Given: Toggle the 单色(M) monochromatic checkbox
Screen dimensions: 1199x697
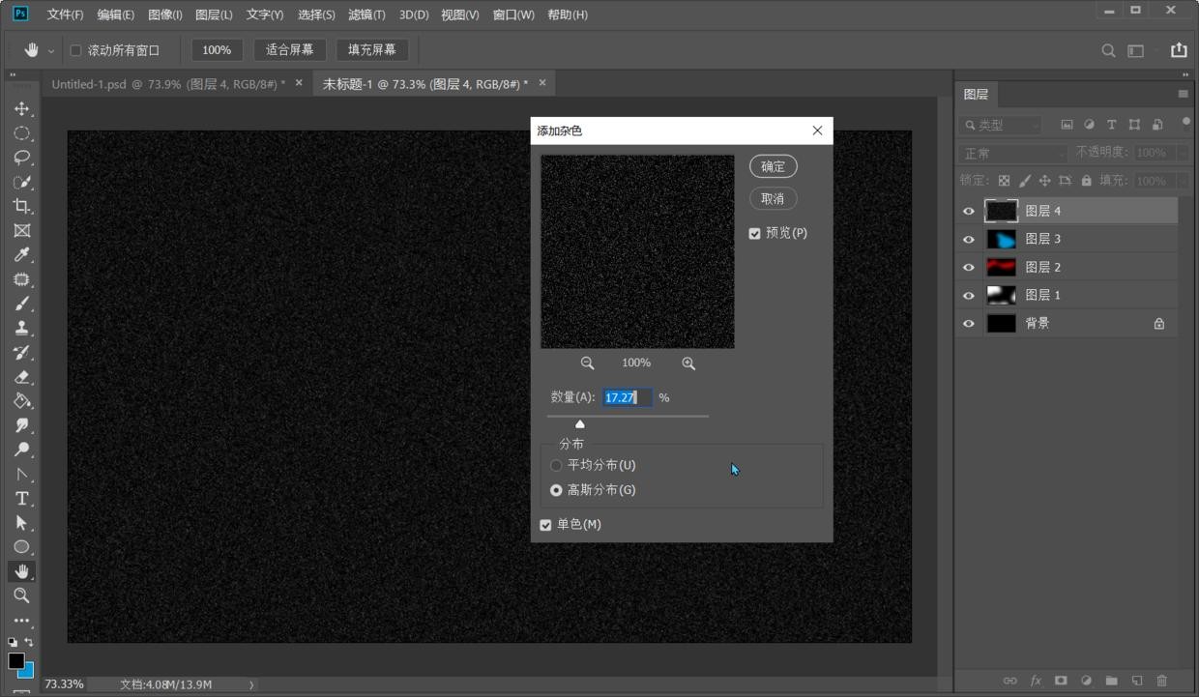Looking at the screenshot, I should click(546, 525).
